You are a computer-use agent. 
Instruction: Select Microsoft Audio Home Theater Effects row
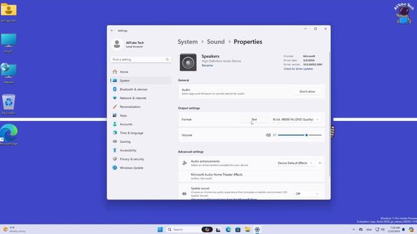pyautogui.click(x=252, y=176)
